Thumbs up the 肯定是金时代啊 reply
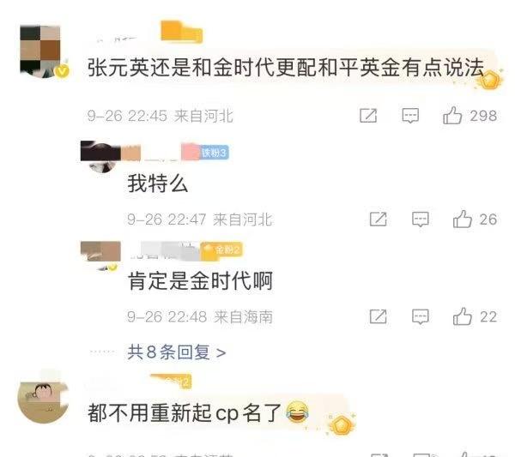The height and width of the screenshot is (457, 515). click(463, 316)
